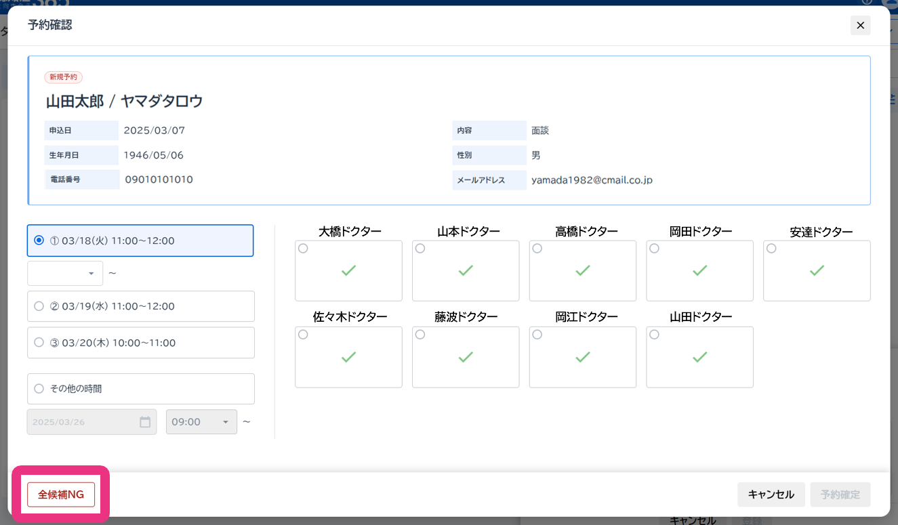Select the ② 03/19(水) 11:00~12:00 option
Image resolution: width=898 pixels, height=525 pixels.
[39, 306]
